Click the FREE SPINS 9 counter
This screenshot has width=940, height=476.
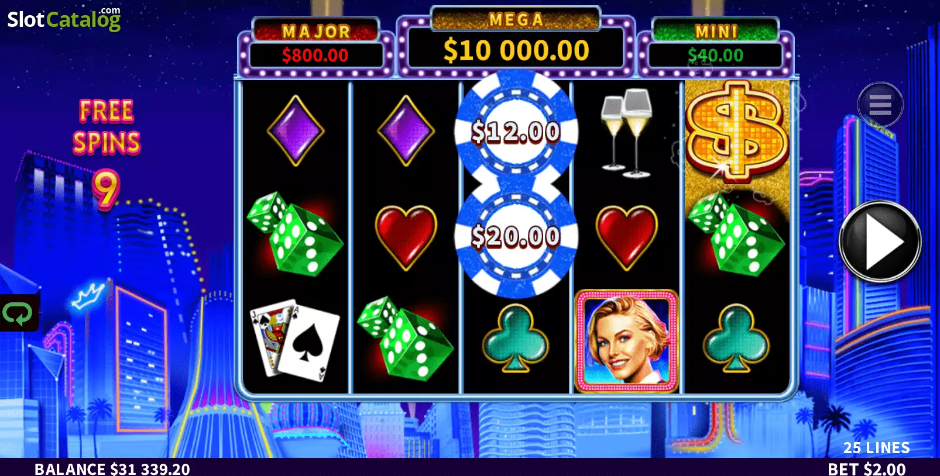pos(107,153)
